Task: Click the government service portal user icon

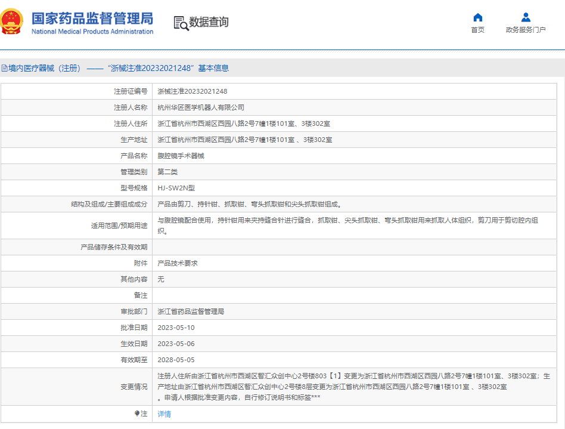Action: pos(526,17)
